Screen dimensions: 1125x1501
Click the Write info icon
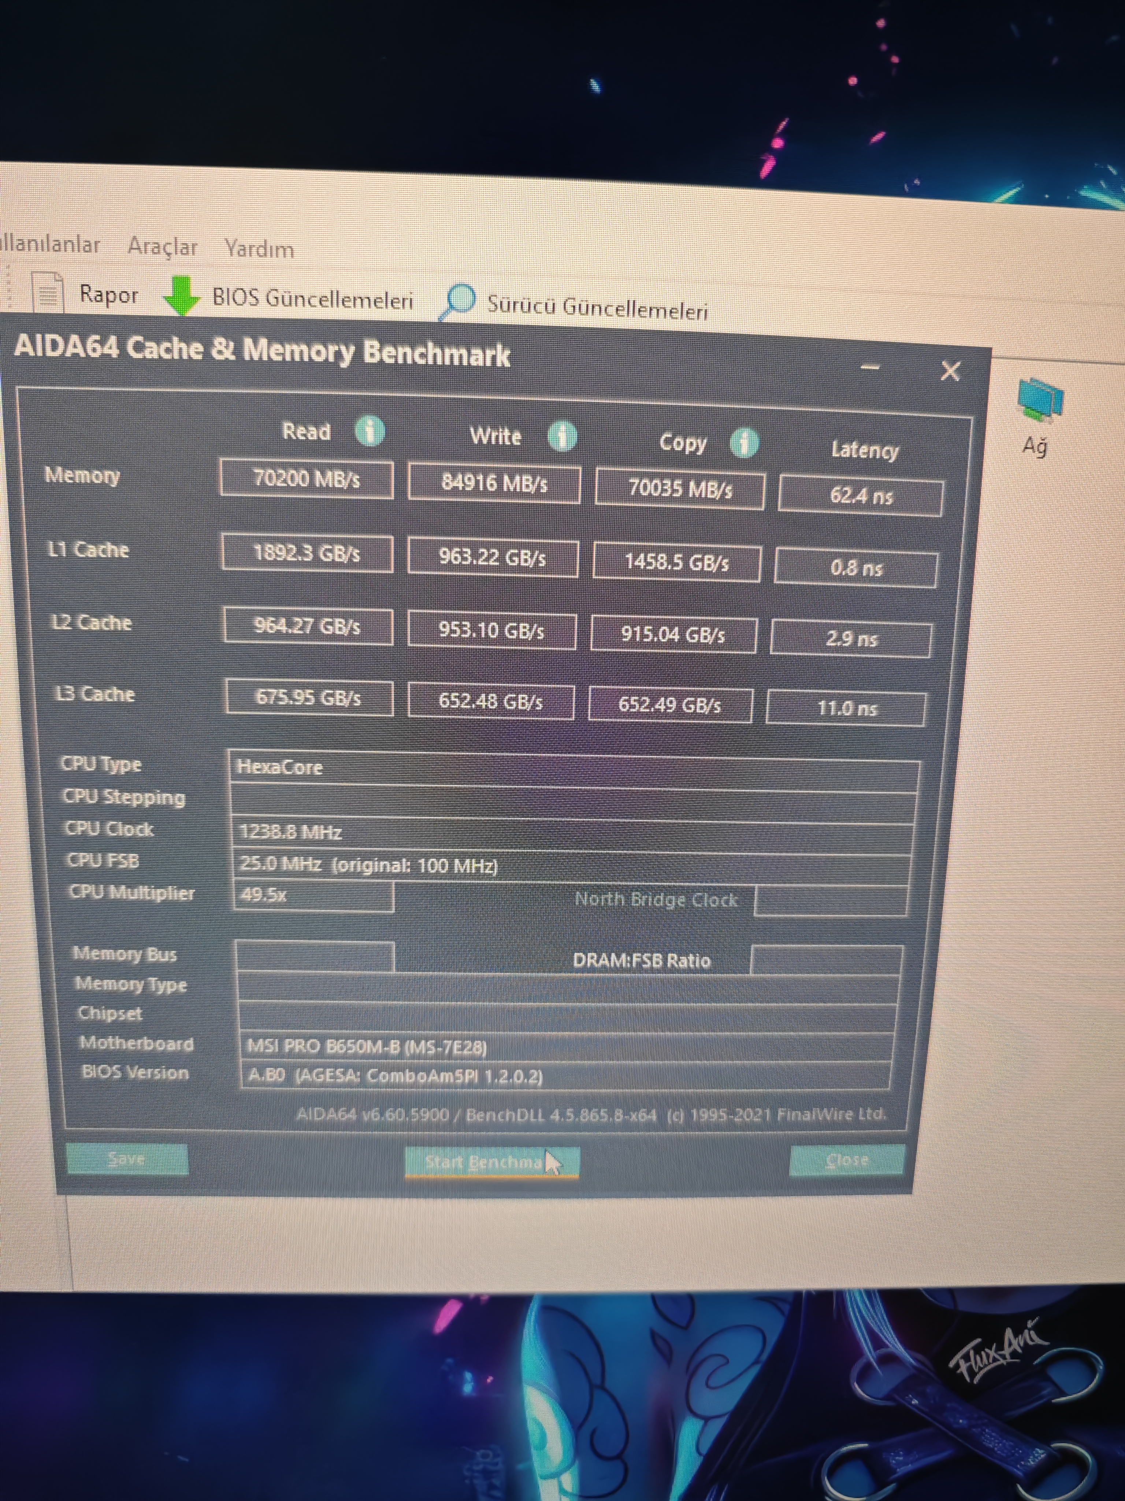tap(562, 436)
